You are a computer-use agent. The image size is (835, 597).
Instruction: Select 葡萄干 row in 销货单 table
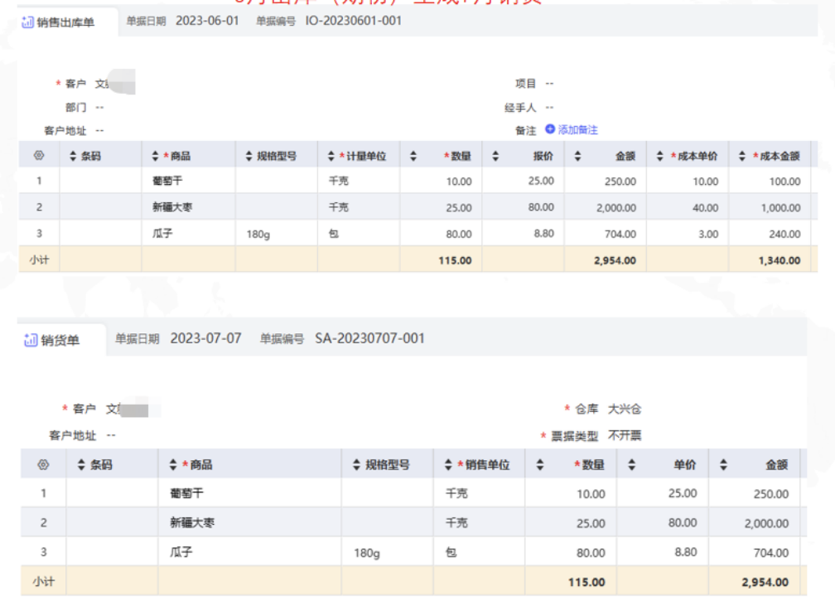point(414,493)
